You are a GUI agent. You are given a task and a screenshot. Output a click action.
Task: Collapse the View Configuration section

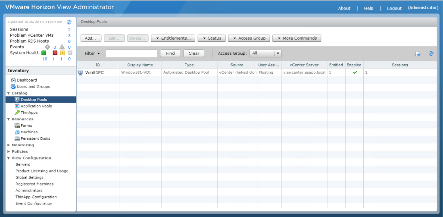tap(9, 158)
